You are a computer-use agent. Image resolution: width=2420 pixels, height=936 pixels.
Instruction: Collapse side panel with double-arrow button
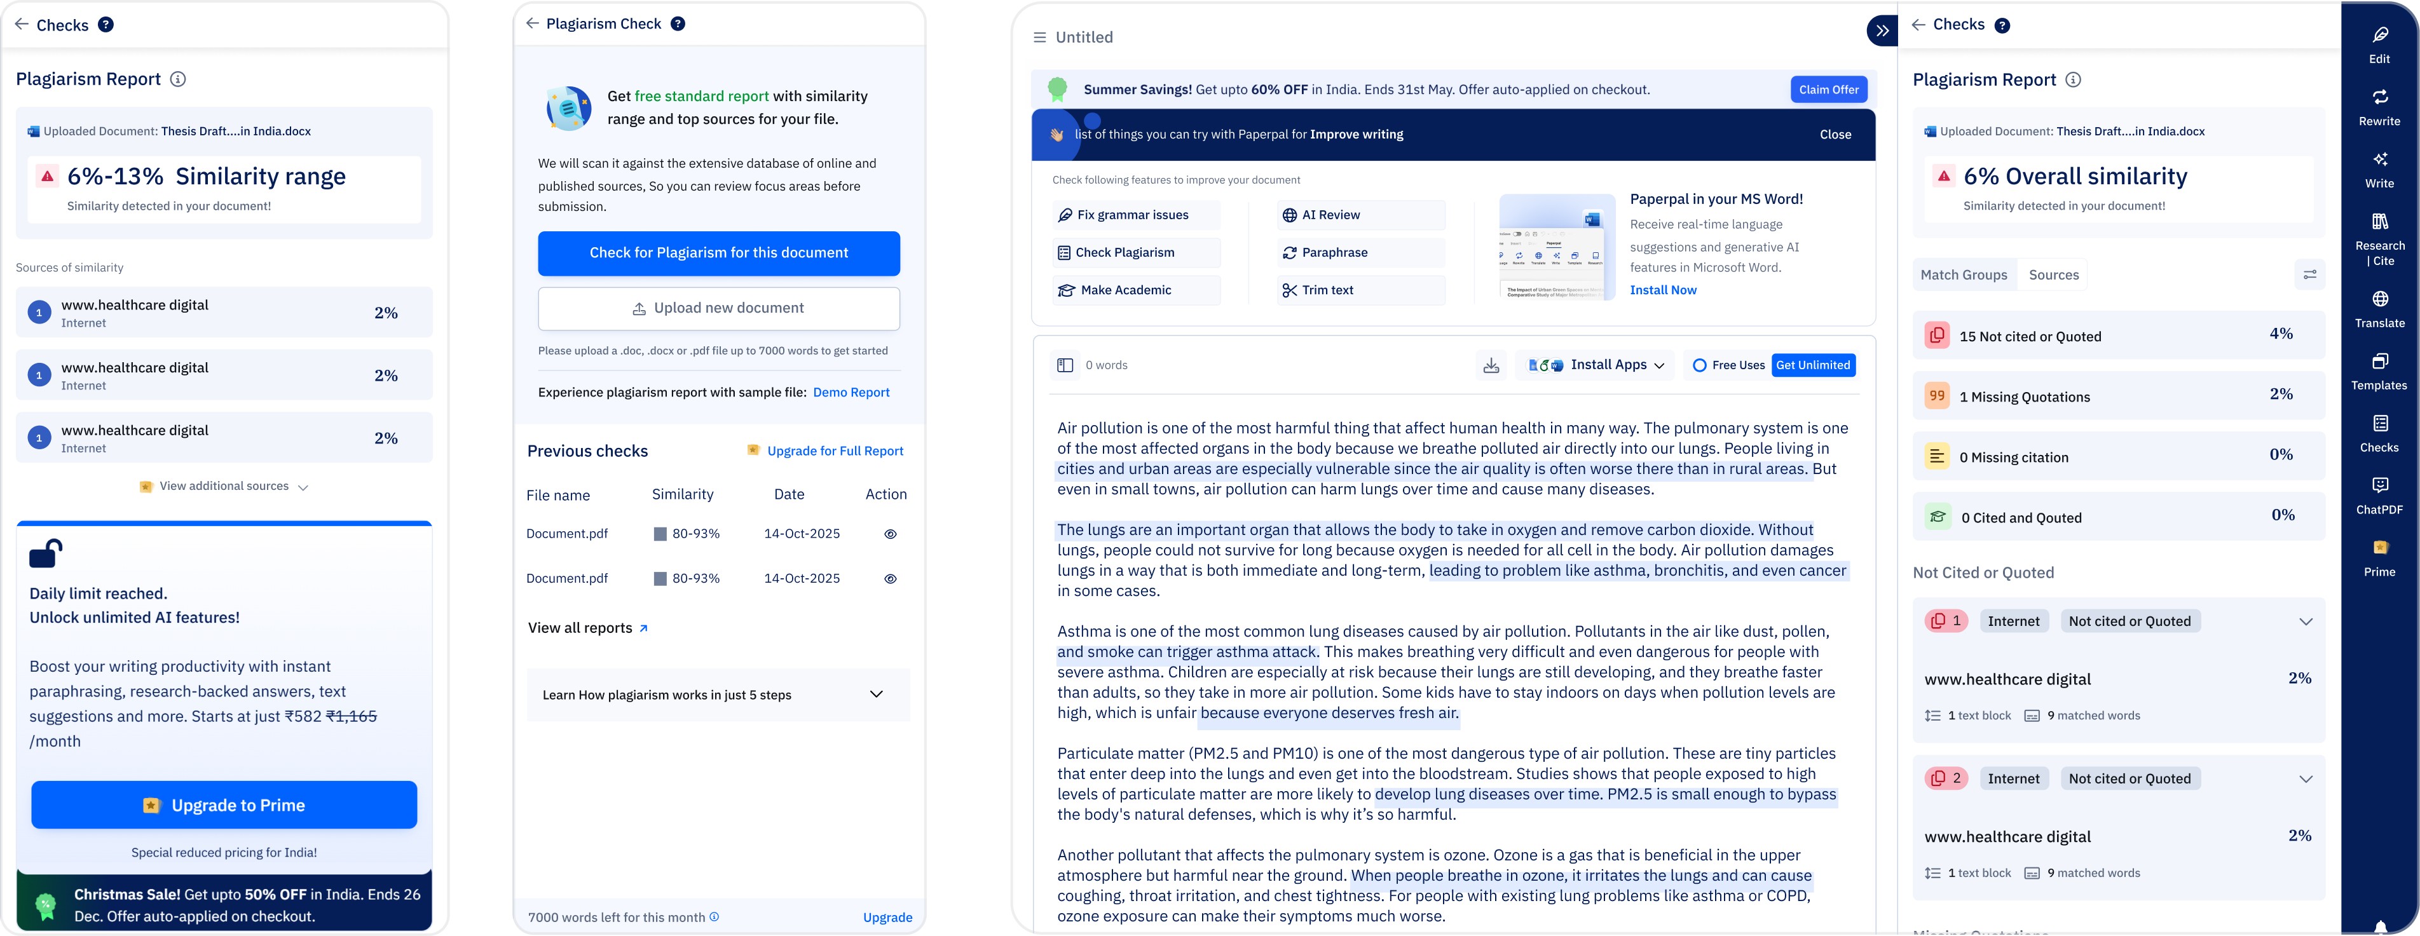pyautogui.click(x=1882, y=30)
